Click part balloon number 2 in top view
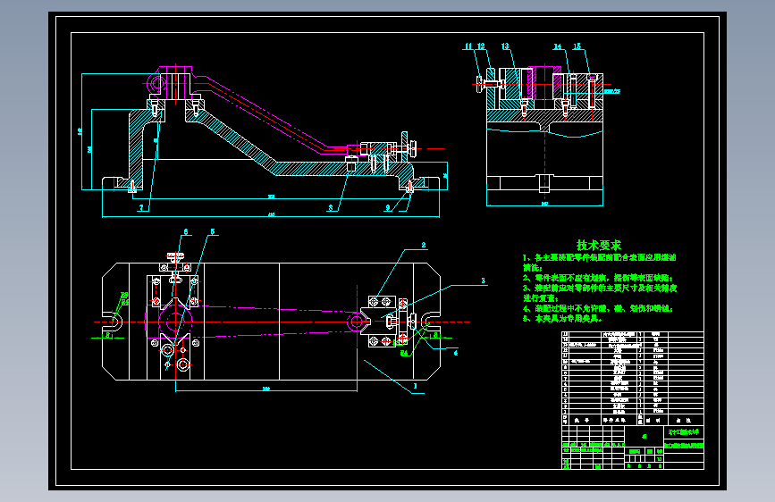 tap(424, 245)
